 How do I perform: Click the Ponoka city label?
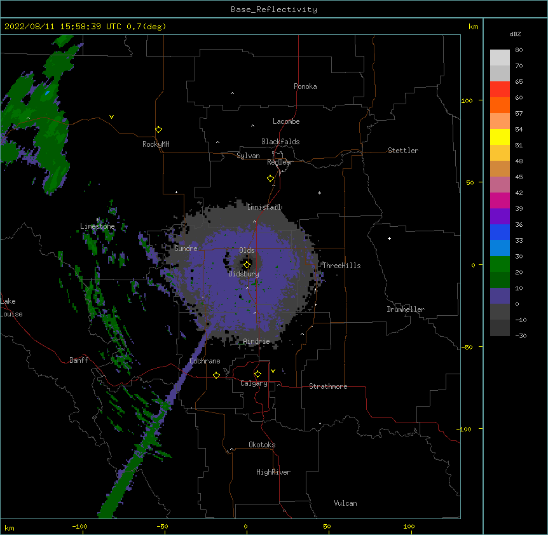click(x=305, y=86)
